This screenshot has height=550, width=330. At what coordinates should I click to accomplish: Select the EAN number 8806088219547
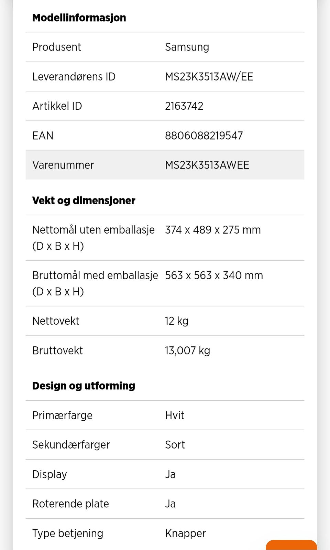(x=204, y=136)
